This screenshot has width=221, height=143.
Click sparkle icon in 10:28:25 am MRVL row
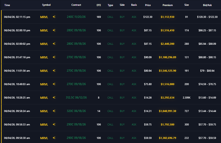[x=54, y=97]
